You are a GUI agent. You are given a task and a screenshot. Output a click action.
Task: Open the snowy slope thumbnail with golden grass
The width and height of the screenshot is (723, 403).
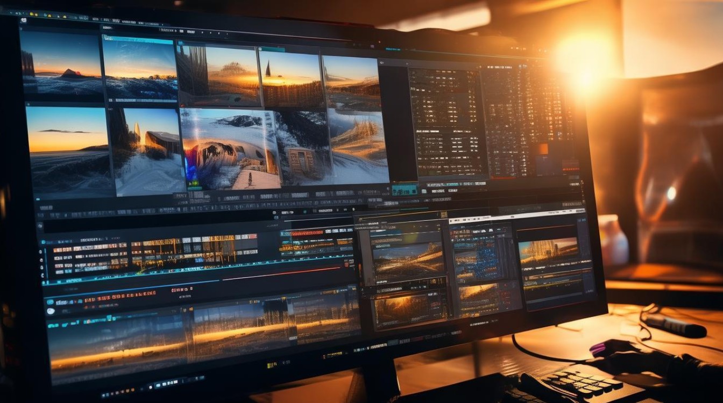coord(358,146)
